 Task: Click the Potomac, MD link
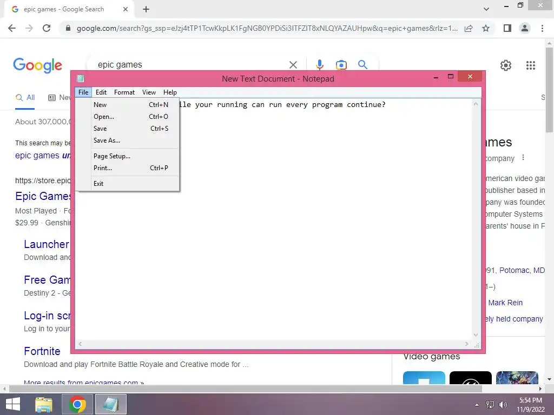click(x=522, y=270)
